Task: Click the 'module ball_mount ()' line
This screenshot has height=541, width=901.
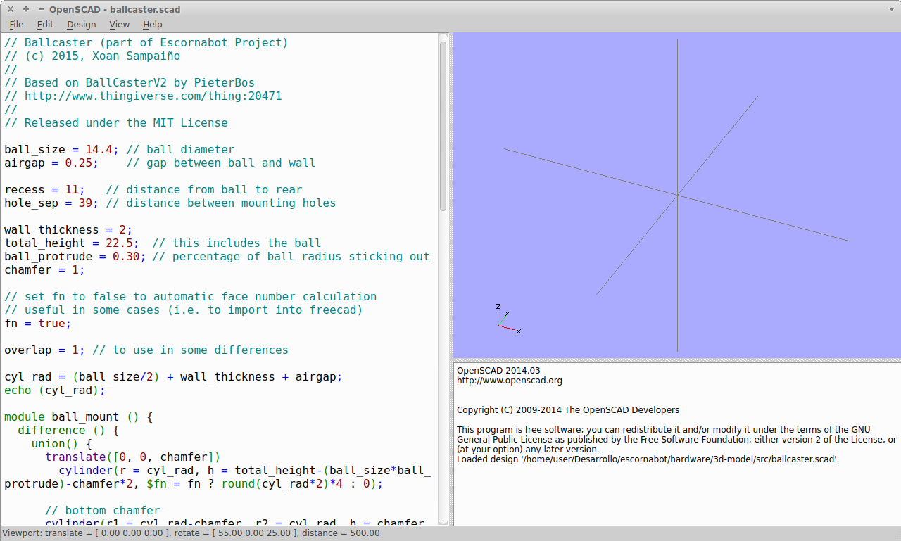Action: point(79,417)
